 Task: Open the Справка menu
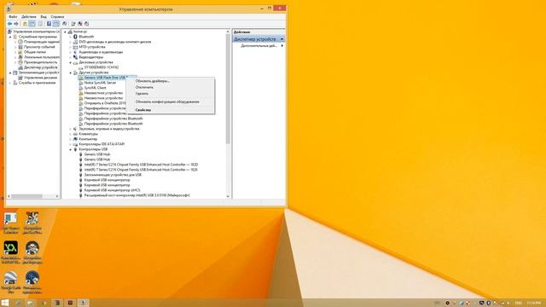pos(57,16)
